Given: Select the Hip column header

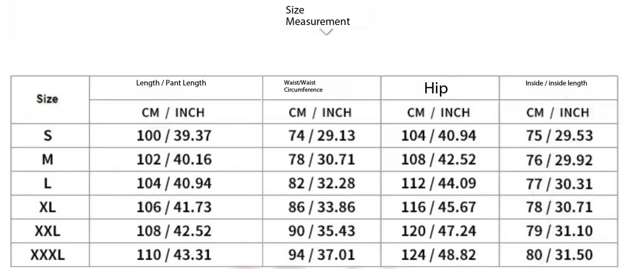Looking at the screenshot, I should pyautogui.click(x=436, y=88).
